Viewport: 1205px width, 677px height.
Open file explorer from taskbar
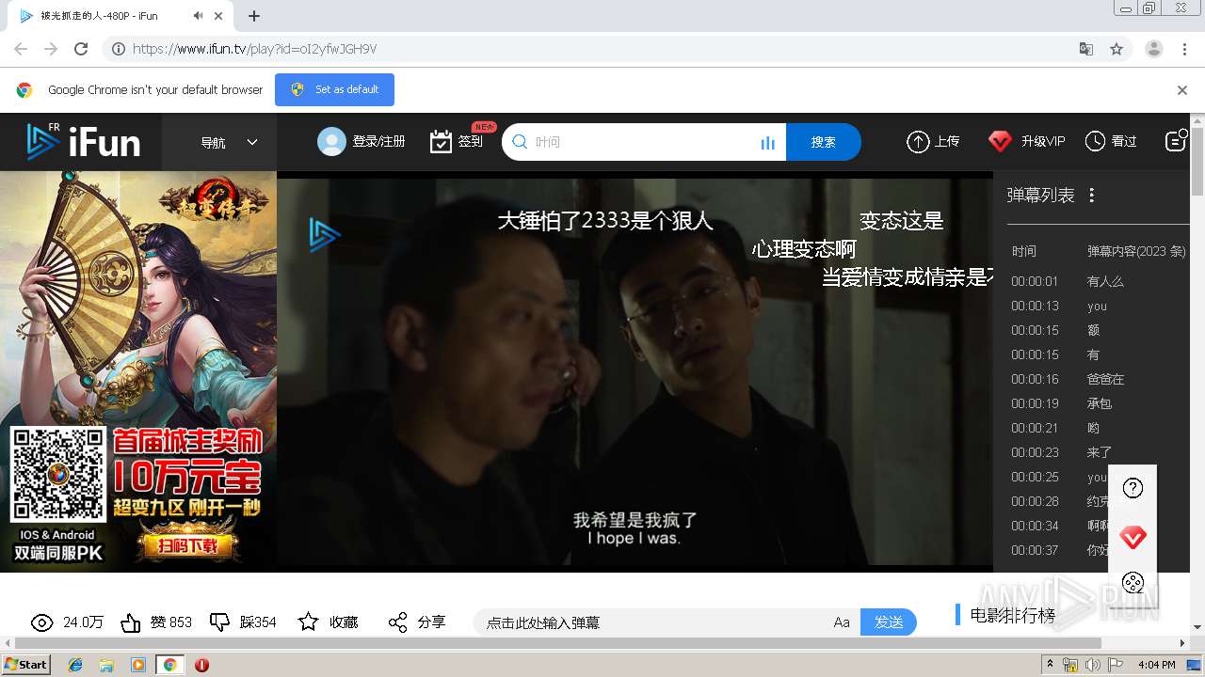coord(106,665)
